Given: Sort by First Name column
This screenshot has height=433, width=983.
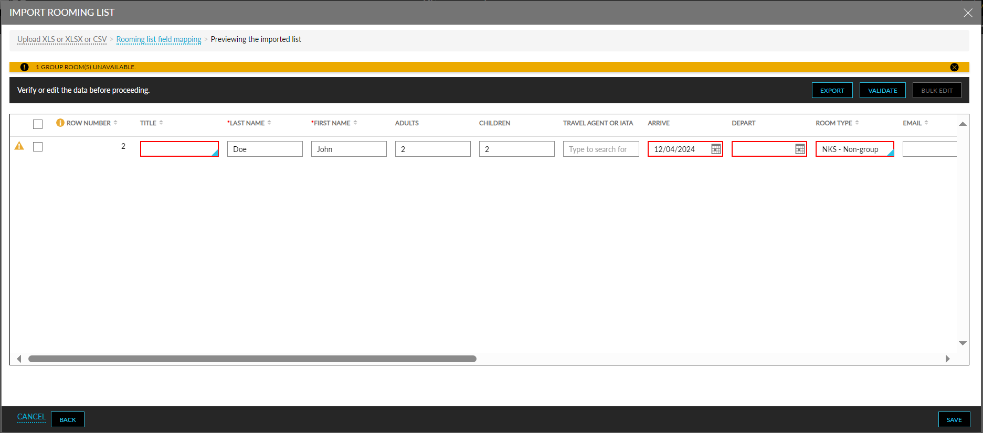Looking at the screenshot, I should tap(355, 123).
